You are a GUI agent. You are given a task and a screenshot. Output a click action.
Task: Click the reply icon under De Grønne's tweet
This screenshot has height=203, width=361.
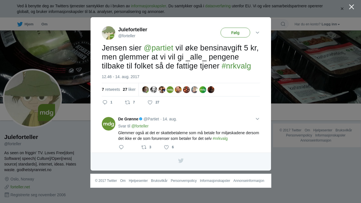click(121, 147)
